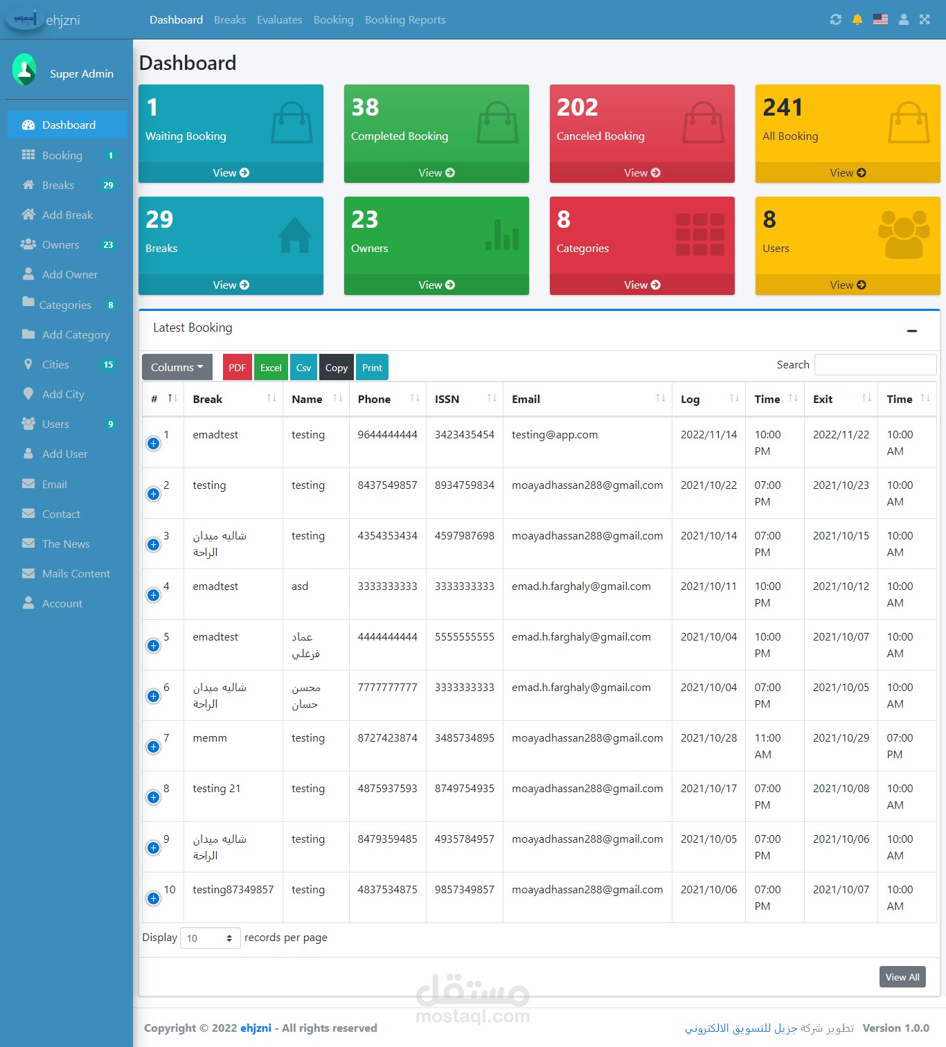Go to Cities in the sidebar
The image size is (946, 1047).
pyautogui.click(x=67, y=364)
